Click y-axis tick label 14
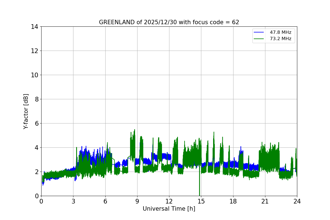This screenshot has width=330, height=220. pos(34,27)
